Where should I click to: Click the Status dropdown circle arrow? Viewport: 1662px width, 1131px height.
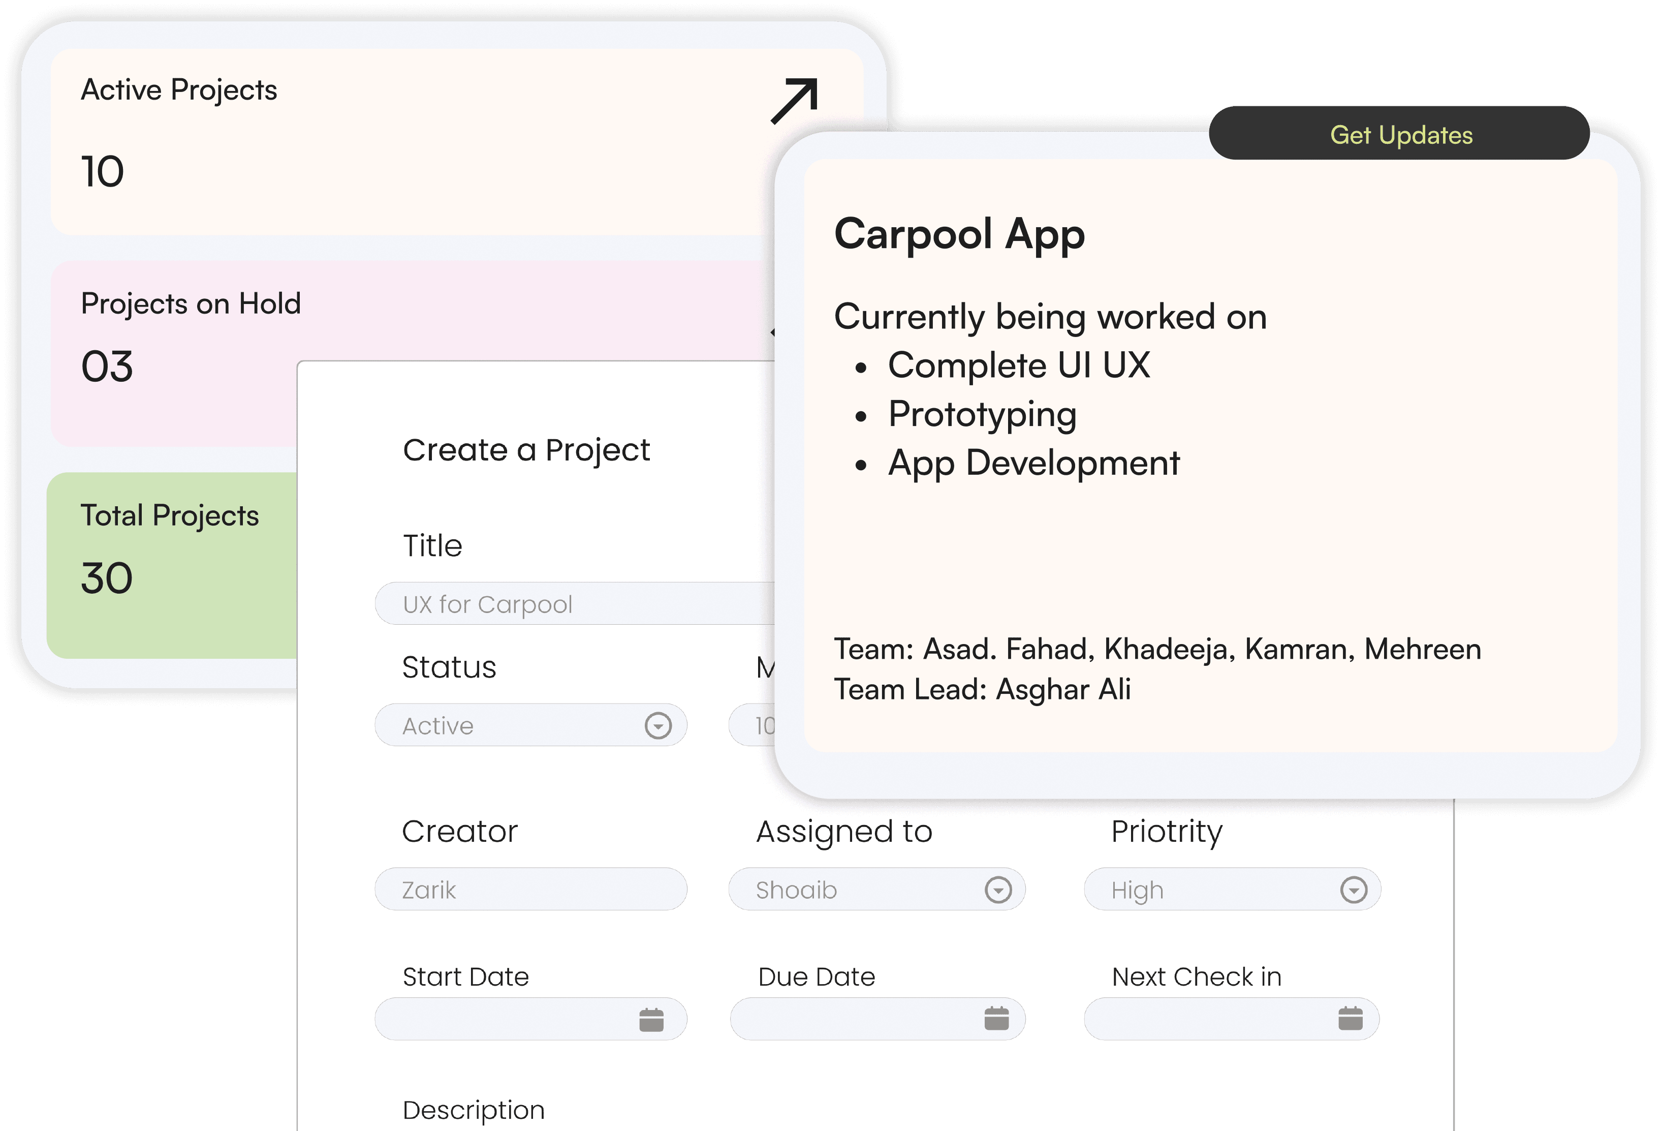pos(657,725)
